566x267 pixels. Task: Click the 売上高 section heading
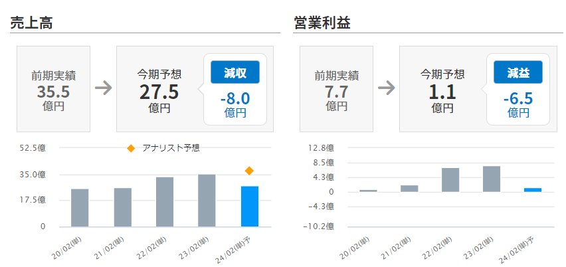(31, 23)
